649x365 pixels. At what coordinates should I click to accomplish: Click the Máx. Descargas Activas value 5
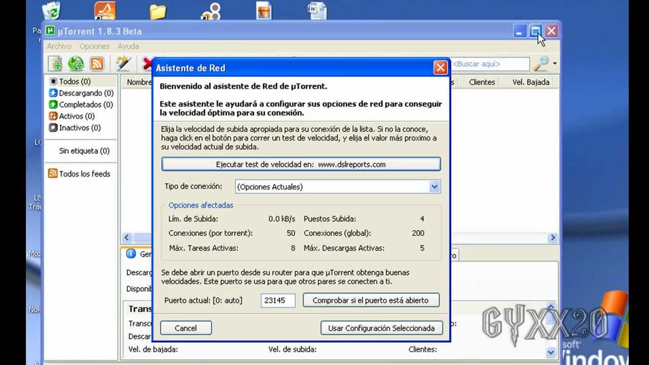(x=422, y=248)
